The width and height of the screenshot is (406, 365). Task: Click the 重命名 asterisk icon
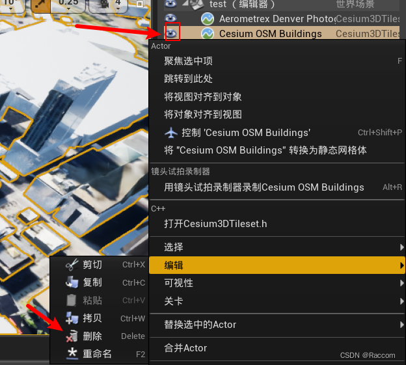pos(72,353)
